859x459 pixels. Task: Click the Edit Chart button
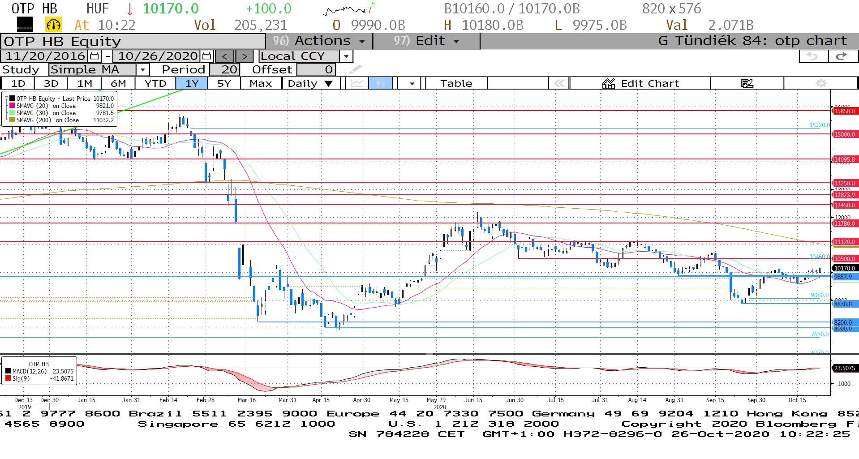(x=640, y=83)
